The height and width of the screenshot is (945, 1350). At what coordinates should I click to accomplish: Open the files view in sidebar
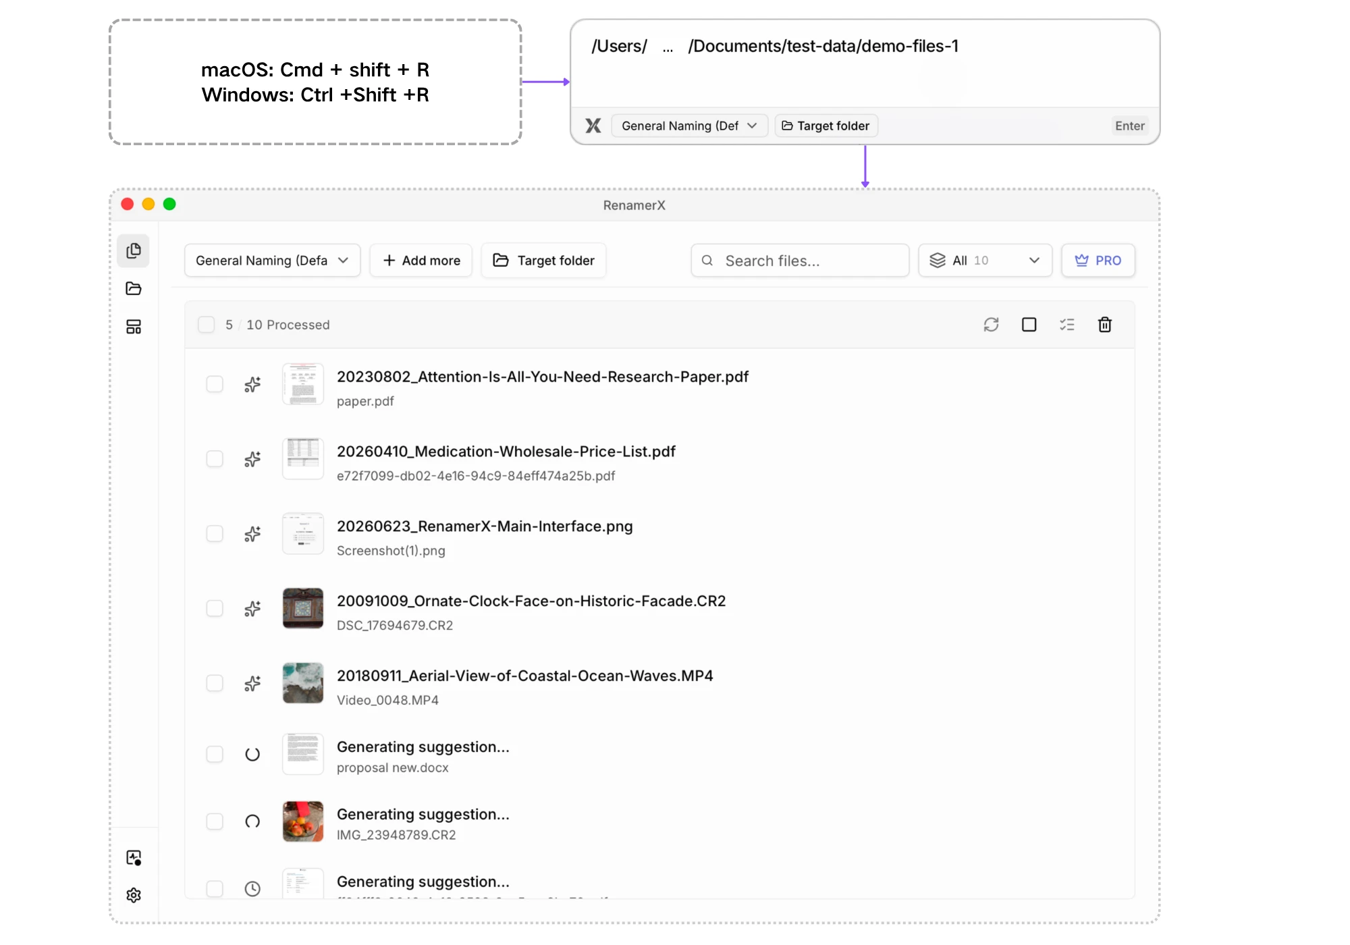point(134,251)
